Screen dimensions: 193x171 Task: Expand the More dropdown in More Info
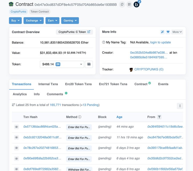tap(177, 32)
